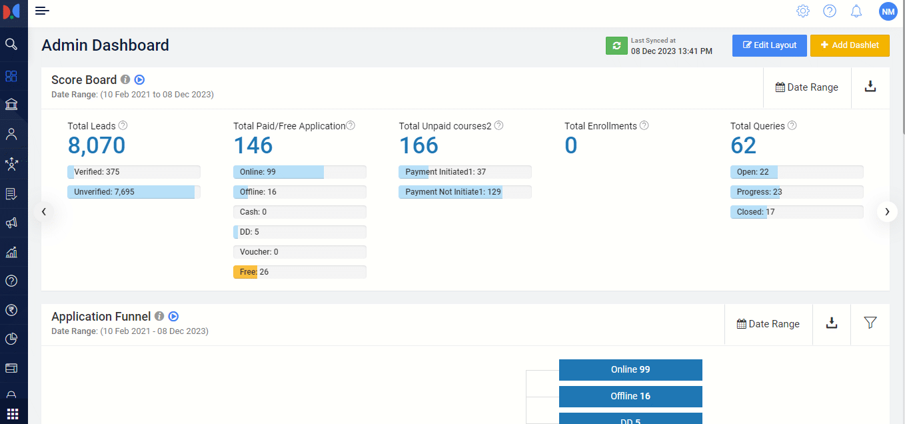Click Application Funnel info icon
This screenshot has height=424, width=905.
click(x=159, y=317)
